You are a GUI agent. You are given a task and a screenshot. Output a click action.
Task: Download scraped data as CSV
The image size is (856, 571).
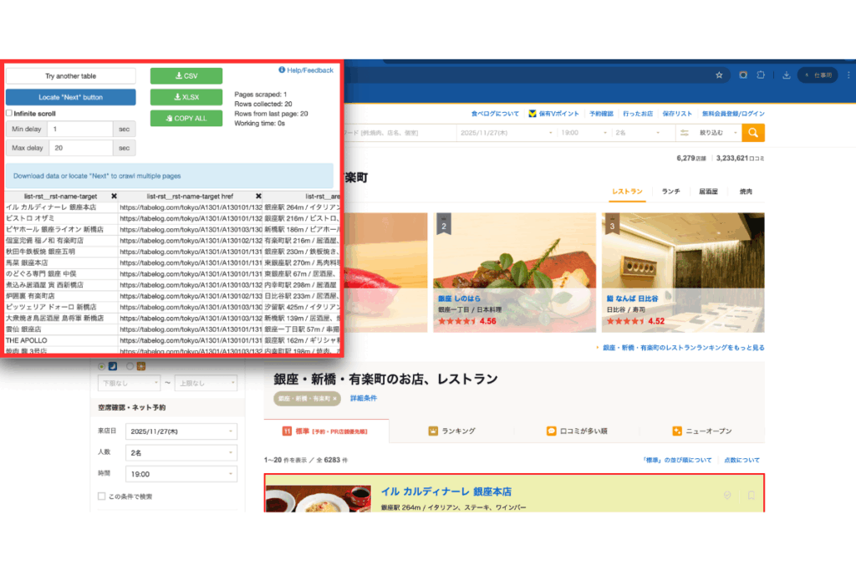tap(186, 76)
